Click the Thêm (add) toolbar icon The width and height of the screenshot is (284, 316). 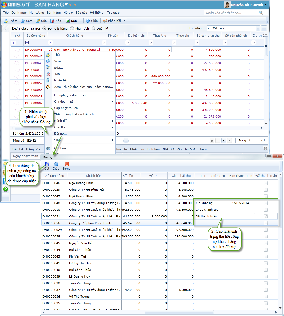tap(6, 21)
